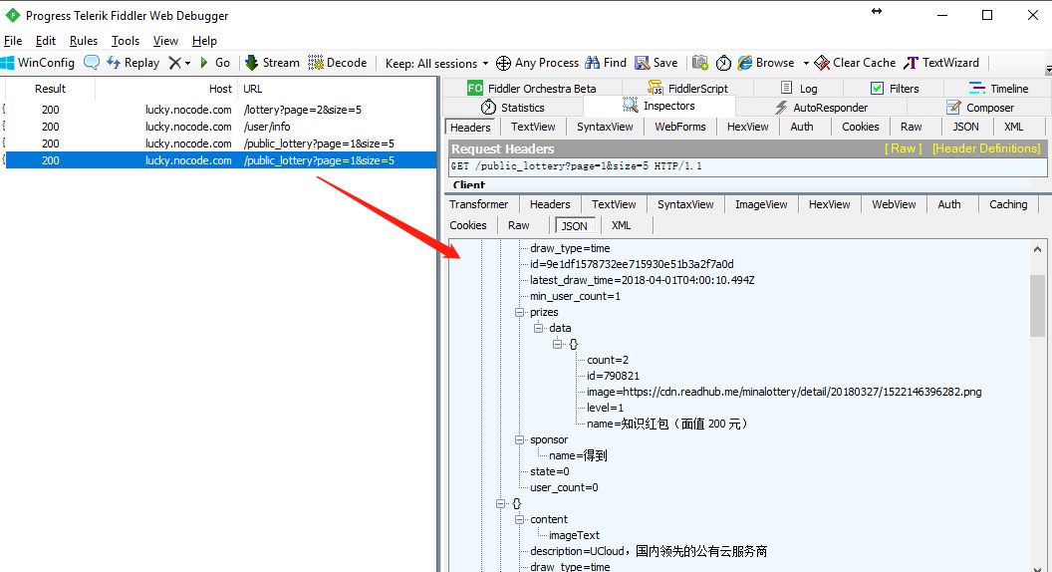Select the /user/info session row
Screen dimensions: 1052x572
[x=221, y=127]
